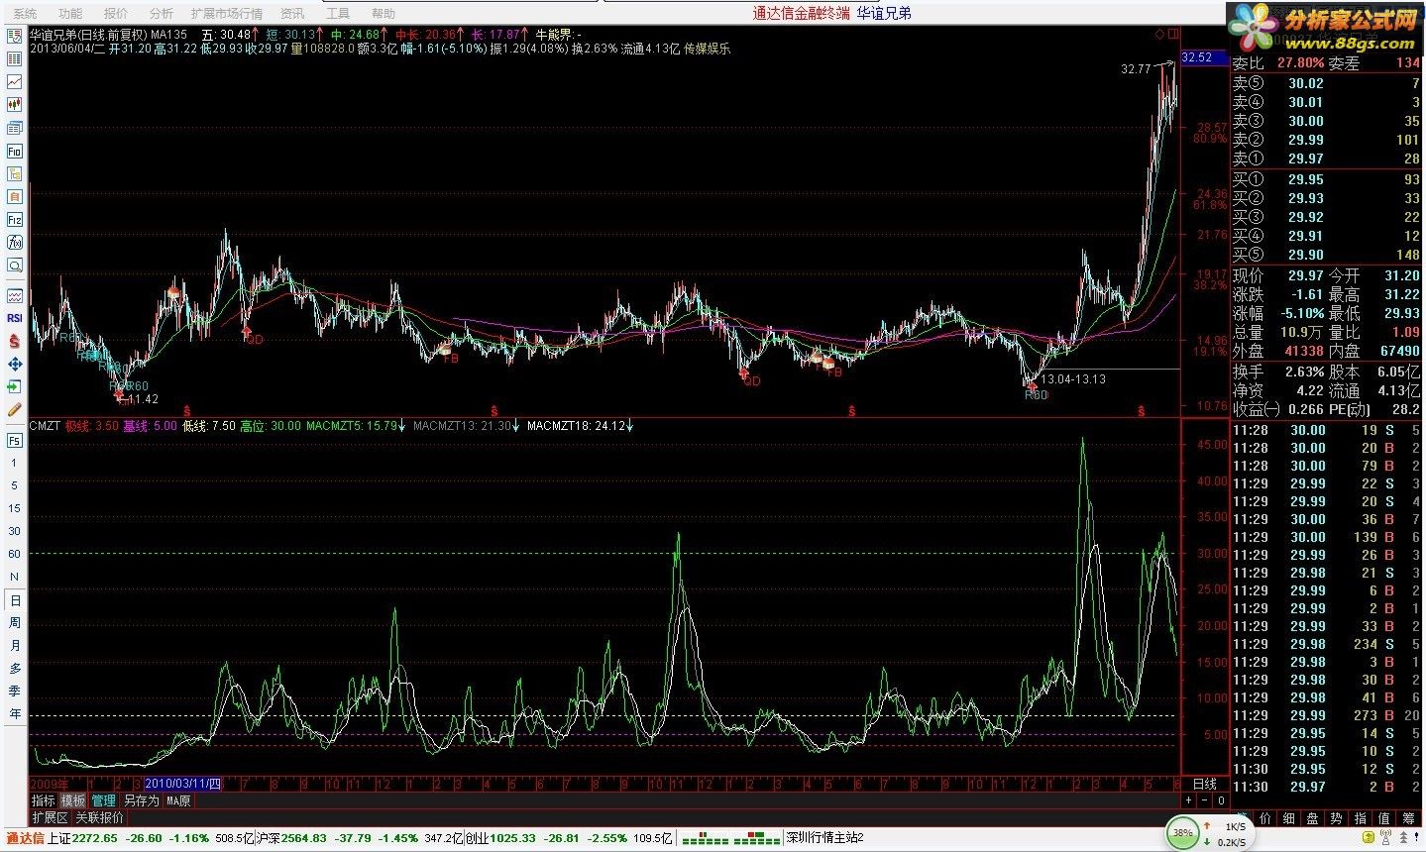
Task: Click 深圳行情主站2 in the status bar
Action: tap(824, 838)
